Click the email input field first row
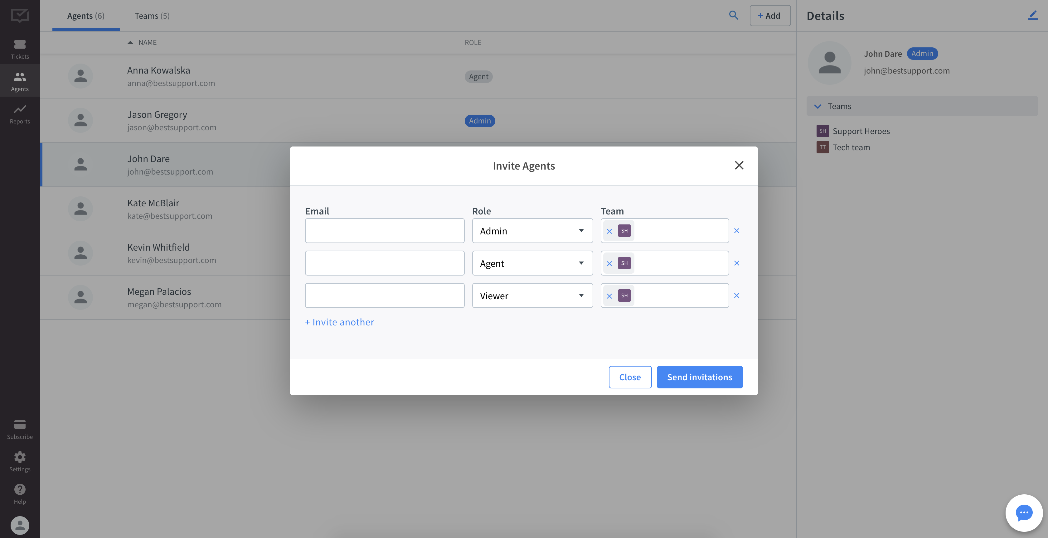 coord(384,230)
